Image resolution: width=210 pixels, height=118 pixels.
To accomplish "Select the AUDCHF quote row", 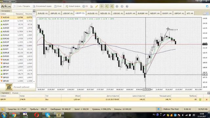I will point(16,21).
